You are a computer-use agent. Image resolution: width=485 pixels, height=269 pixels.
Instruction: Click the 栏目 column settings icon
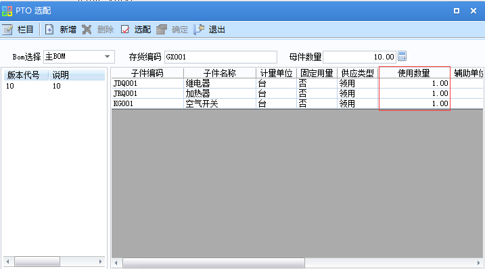pyautogui.click(x=7, y=30)
